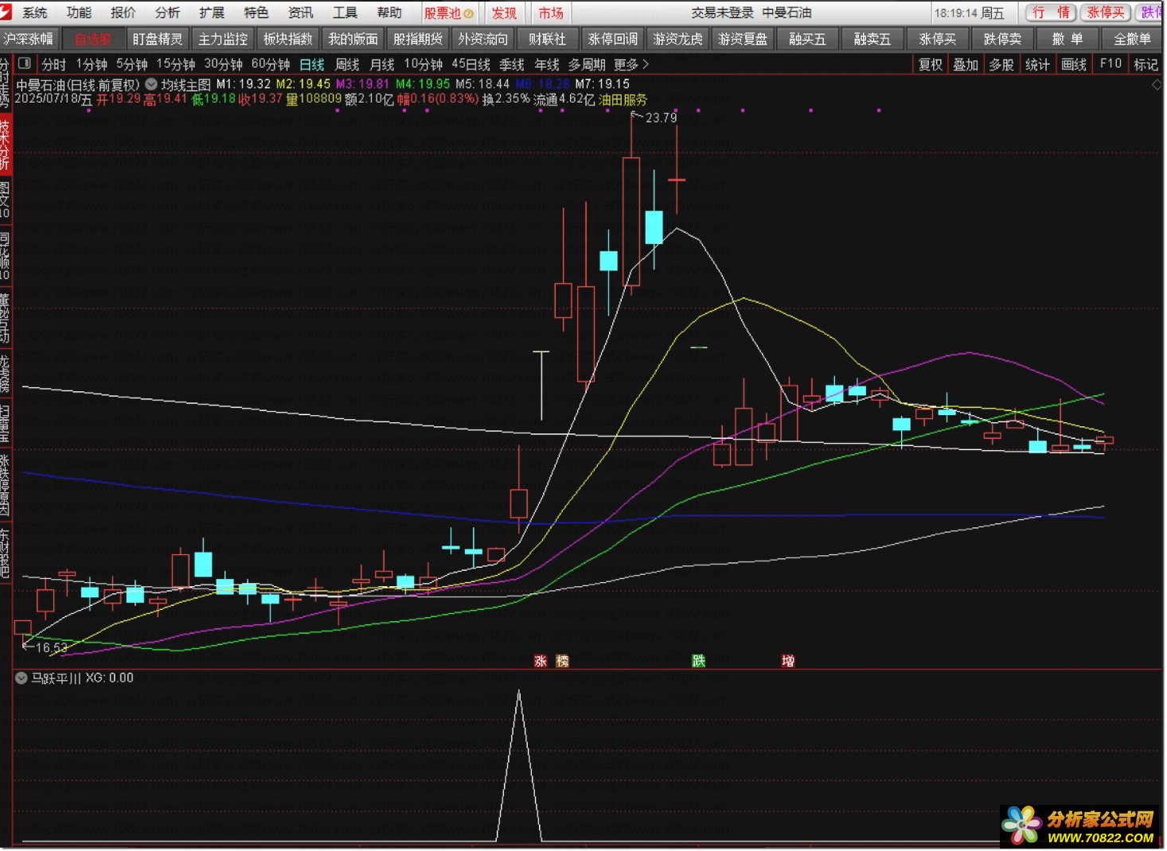This screenshot has width=1167, height=851.
Task: Open 主力监控 toolbar button
Action: pyautogui.click(x=223, y=39)
